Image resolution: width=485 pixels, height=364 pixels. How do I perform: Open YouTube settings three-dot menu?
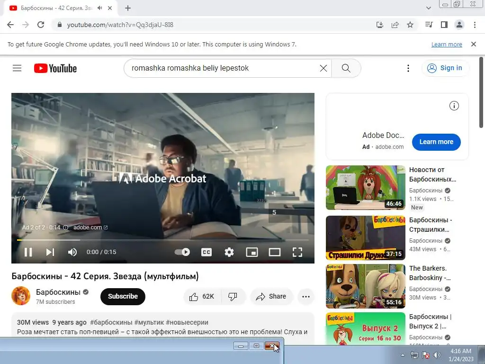(x=408, y=68)
